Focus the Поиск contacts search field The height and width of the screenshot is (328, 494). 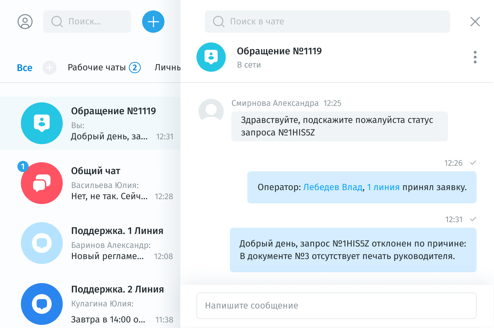[87, 22]
